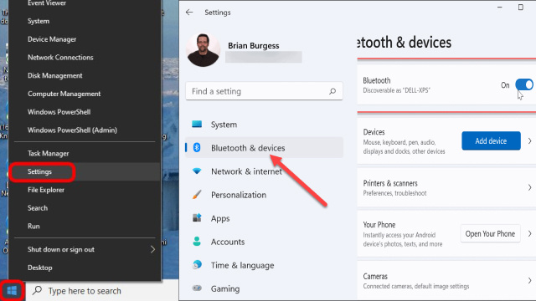Screen dimensions: 536x301
Task: Open Device Manager menu entry
Action: [x=52, y=39]
